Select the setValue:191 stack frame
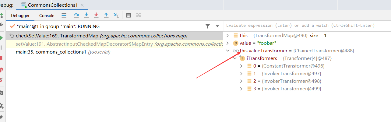This screenshot has height=122, width=391. tap(114, 44)
